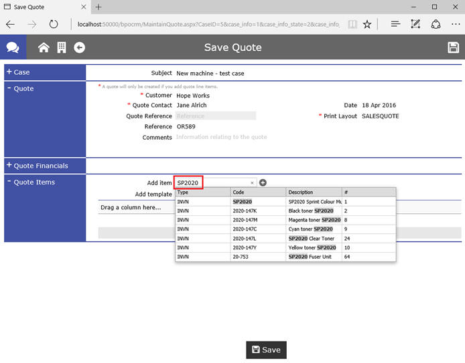
Task: Click the plus icon to add item
Action: pos(263,183)
